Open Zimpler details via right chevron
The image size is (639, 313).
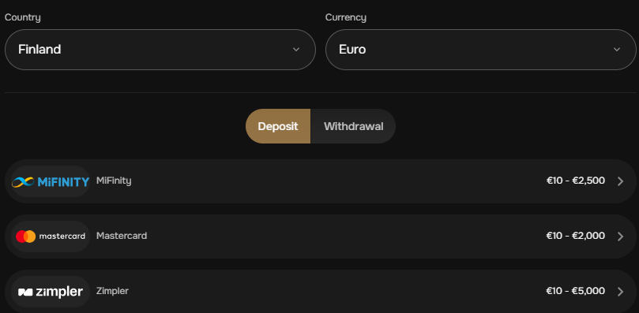click(620, 292)
